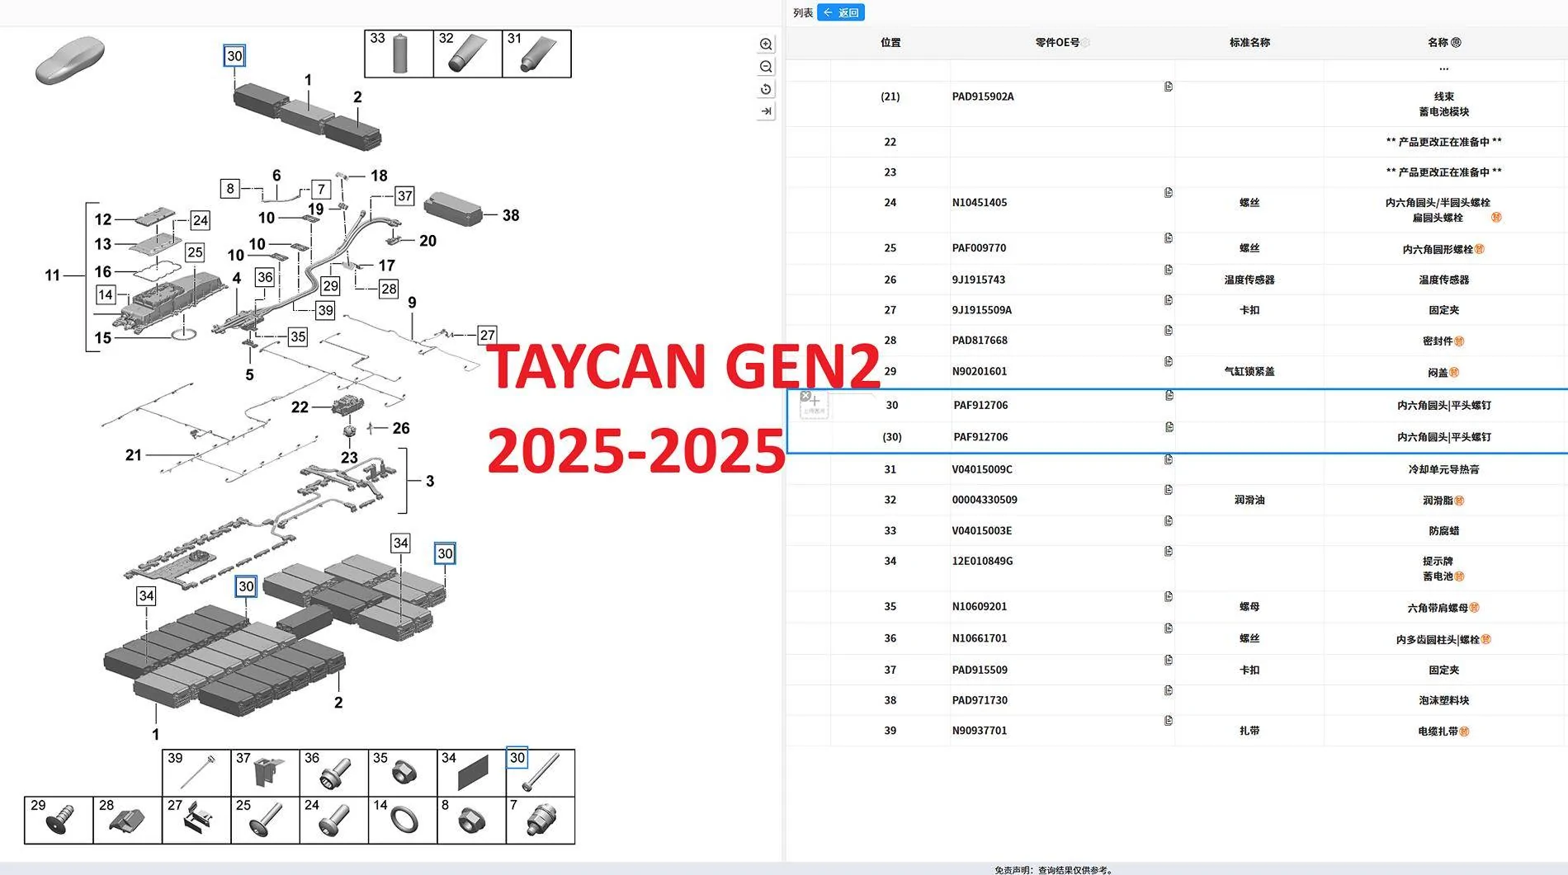Select part 31 paste tube thumbnail

[x=536, y=54]
